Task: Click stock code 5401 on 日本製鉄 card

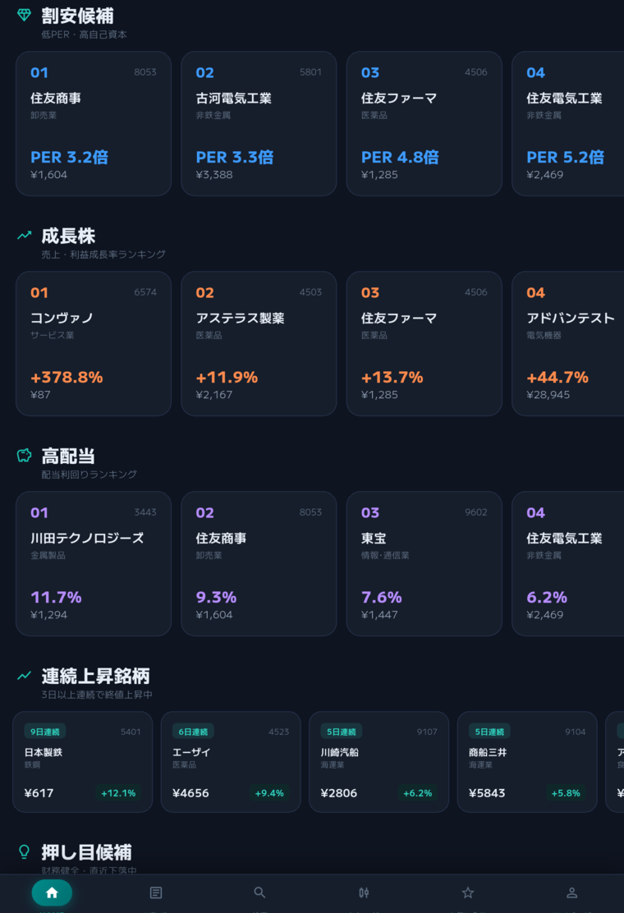Action: coord(131,732)
